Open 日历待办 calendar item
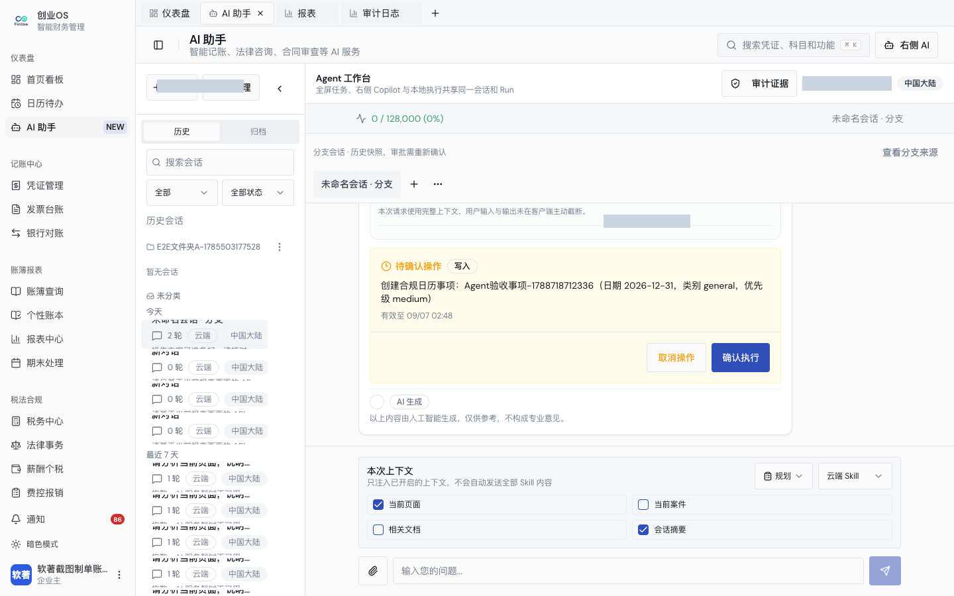 [67, 103]
